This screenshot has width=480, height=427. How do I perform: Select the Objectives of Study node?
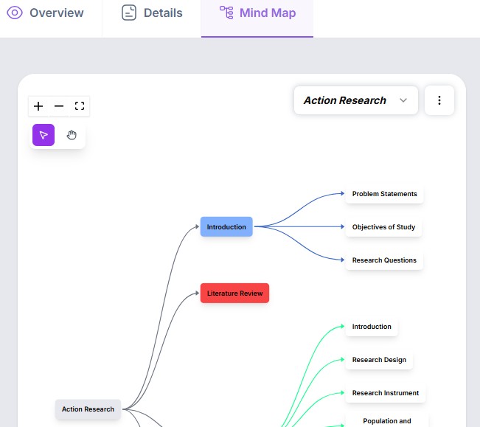[383, 227]
